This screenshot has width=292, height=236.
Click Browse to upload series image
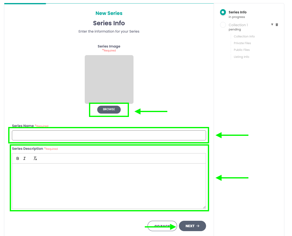click(109, 109)
